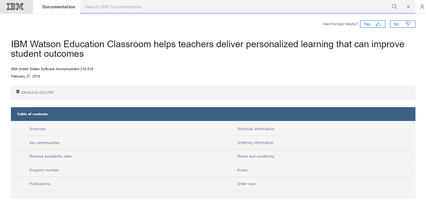Click the thumbs up icon for feedback
This screenshot has width=426, height=201.
(378, 24)
